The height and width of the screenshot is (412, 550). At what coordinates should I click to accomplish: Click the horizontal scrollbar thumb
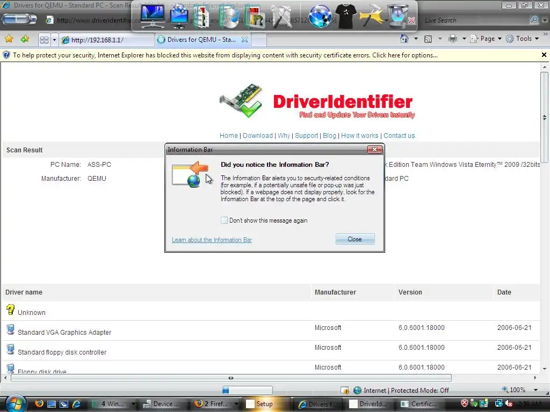click(x=231, y=378)
